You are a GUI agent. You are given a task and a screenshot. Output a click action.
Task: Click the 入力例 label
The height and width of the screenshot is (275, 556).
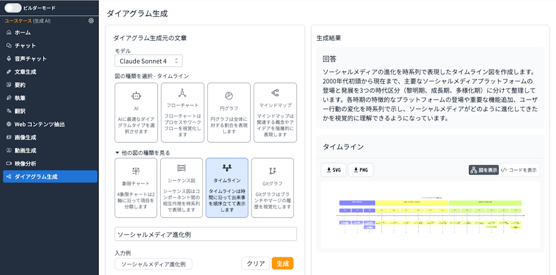coord(124,253)
